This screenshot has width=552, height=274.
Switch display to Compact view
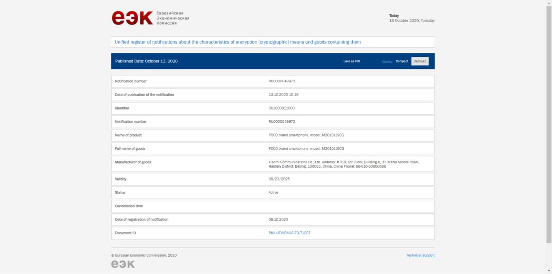[402, 61]
